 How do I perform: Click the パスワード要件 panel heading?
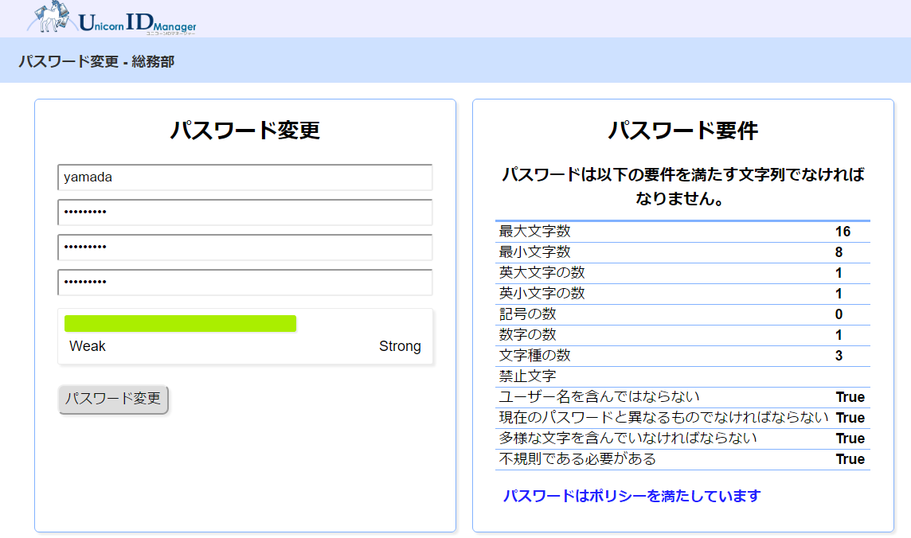[682, 131]
